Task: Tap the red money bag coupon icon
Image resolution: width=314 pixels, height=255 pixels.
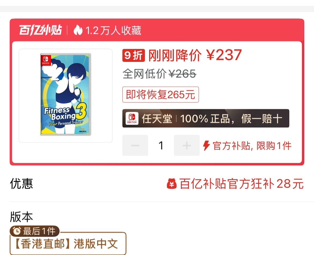Action: (171, 184)
